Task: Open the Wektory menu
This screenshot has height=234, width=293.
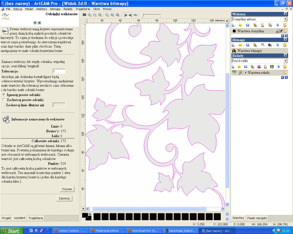Action: point(41,9)
